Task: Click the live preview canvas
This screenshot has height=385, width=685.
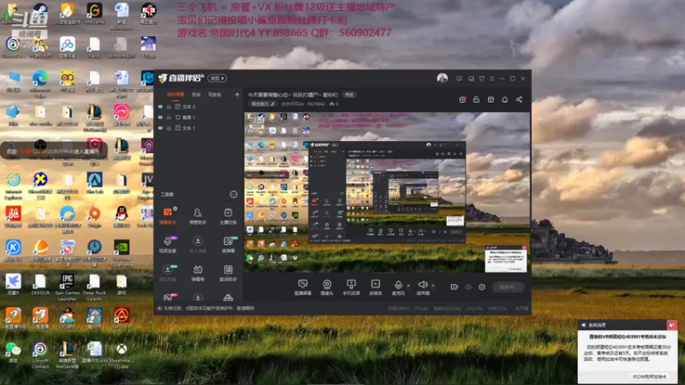Action: coord(386,192)
